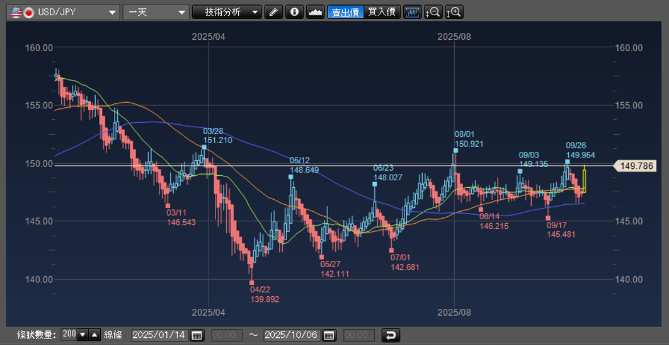The image size is (669, 346).
Task: Open the end date calendar picker
Action: [x=329, y=335]
